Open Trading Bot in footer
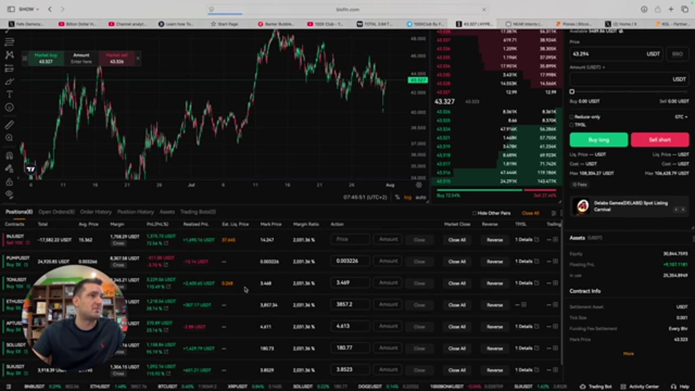The height and width of the screenshot is (391, 695). tap(597, 387)
